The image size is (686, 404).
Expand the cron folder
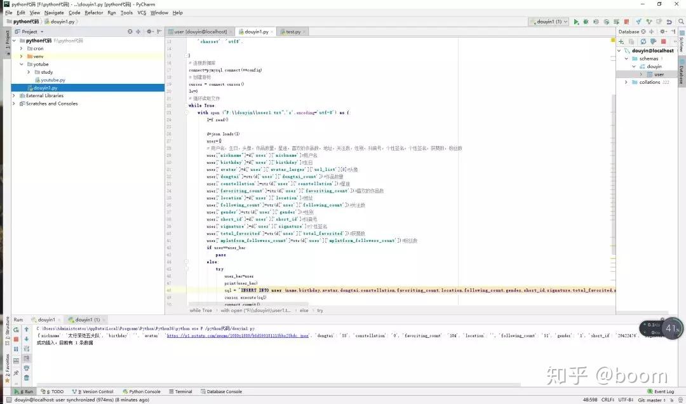22,48
